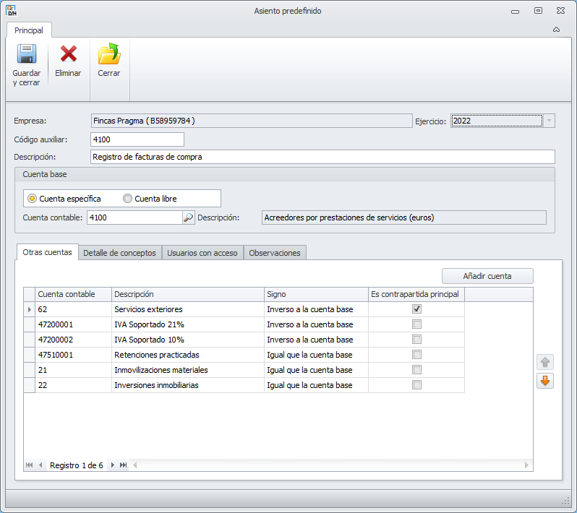Click into the Código auxiliar input field
Image resolution: width=577 pixels, height=513 pixels.
pyautogui.click(x=137, y=139)
